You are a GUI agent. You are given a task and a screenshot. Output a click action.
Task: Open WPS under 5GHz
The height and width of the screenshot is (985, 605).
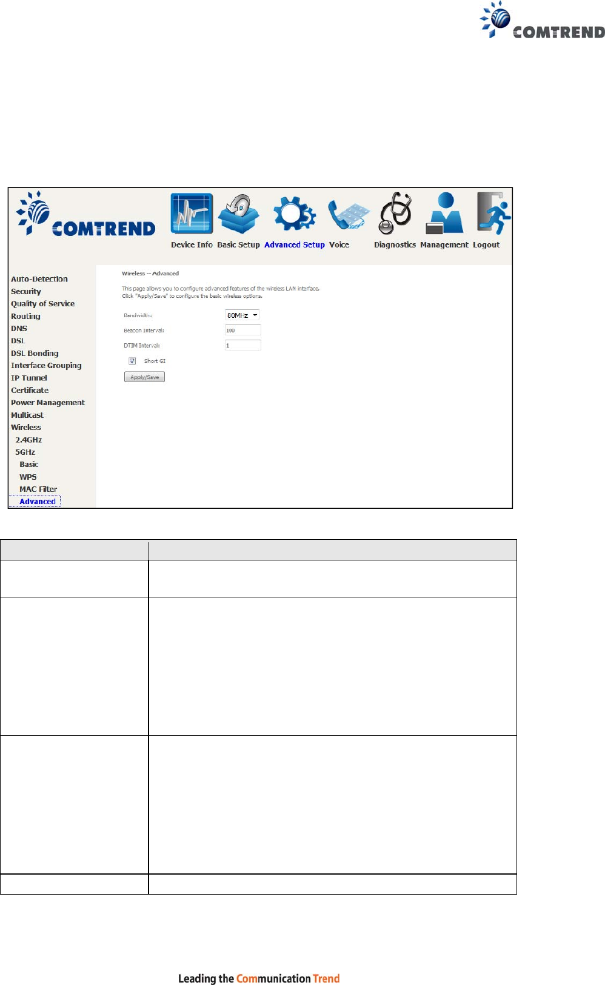coord(28,477)
